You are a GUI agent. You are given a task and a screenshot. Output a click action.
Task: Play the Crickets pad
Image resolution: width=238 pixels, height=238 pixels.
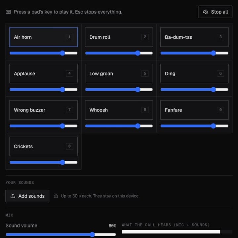(43, 146)
